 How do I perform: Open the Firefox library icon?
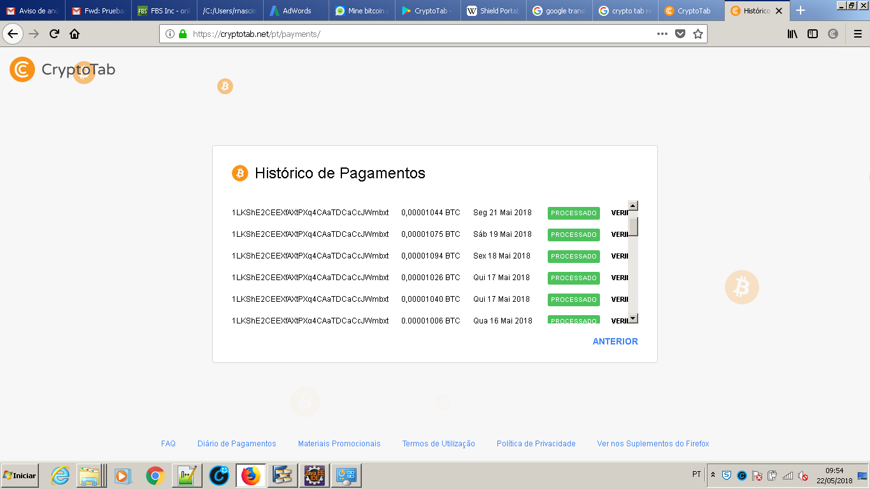click(792, 34)
